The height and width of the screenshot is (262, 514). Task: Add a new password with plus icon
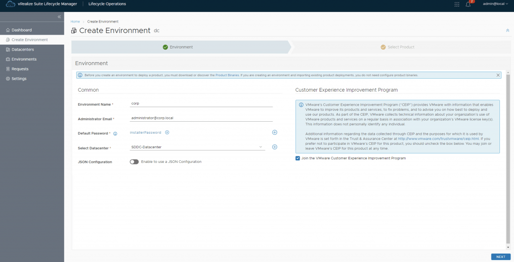click(x=275, y=132)
